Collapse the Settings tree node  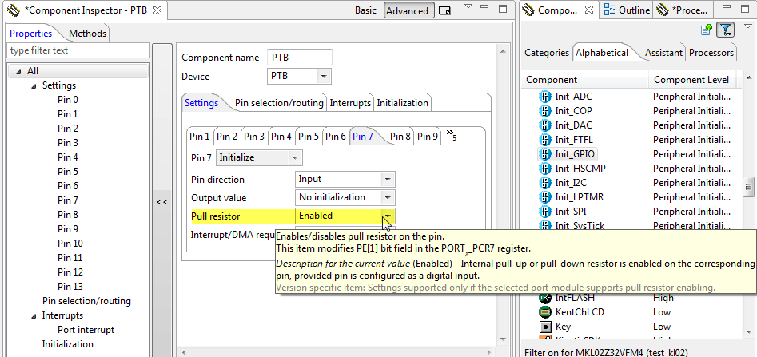[34, 85]
